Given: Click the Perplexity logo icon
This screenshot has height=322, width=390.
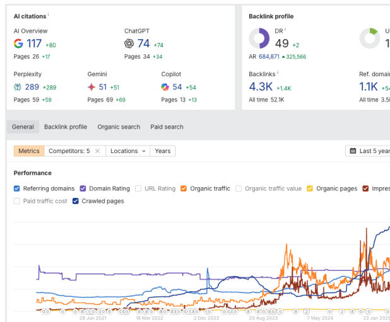Looking at the screenshot, I should (x=18, y=87).
